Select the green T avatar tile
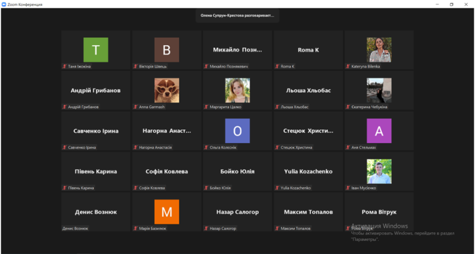 pyautogui.click(x=96, y=50)
